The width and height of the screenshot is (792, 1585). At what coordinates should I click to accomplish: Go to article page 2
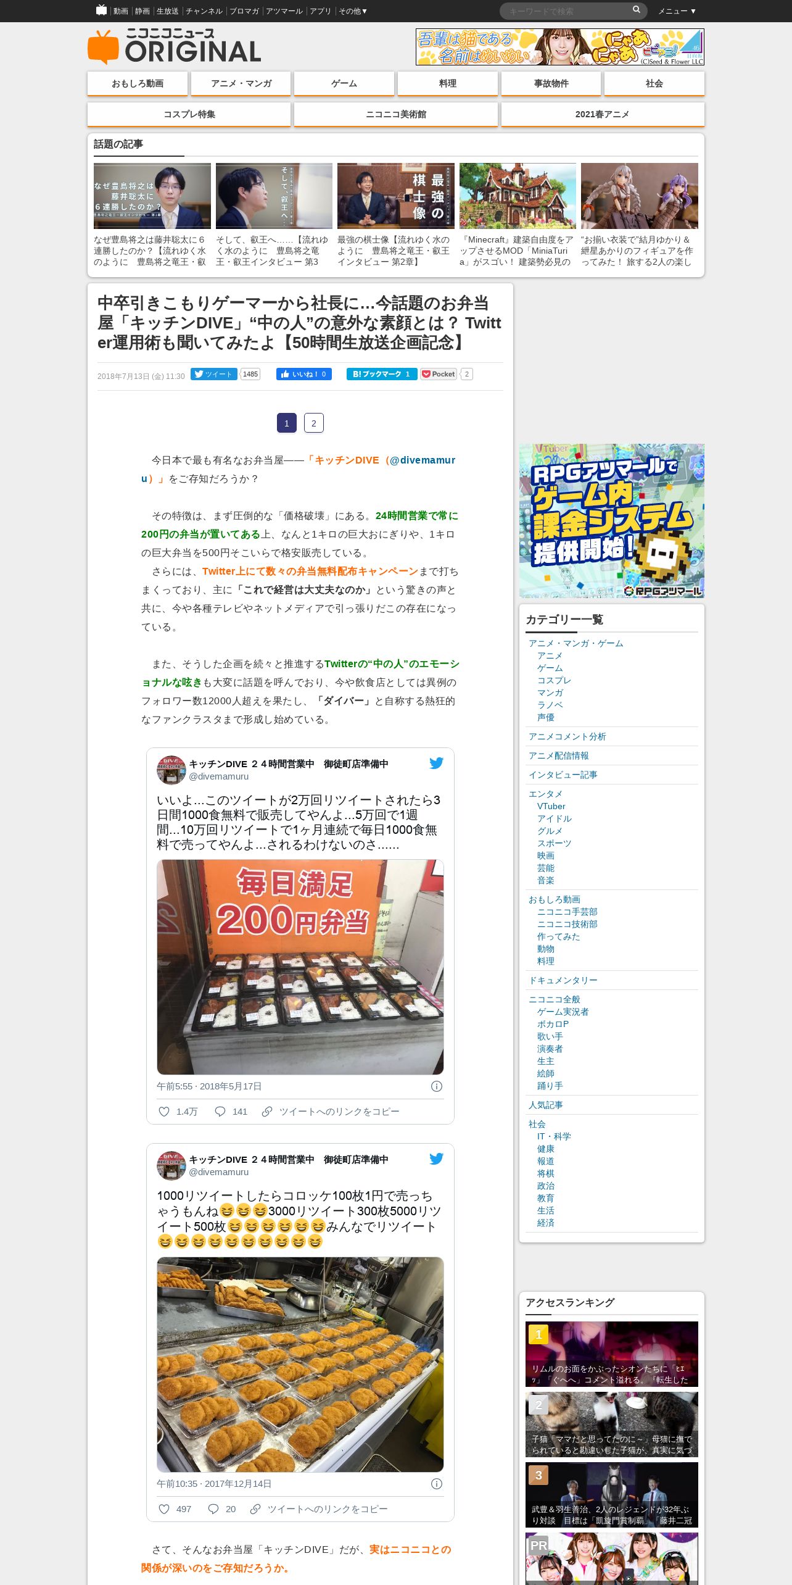pos(313,423)
